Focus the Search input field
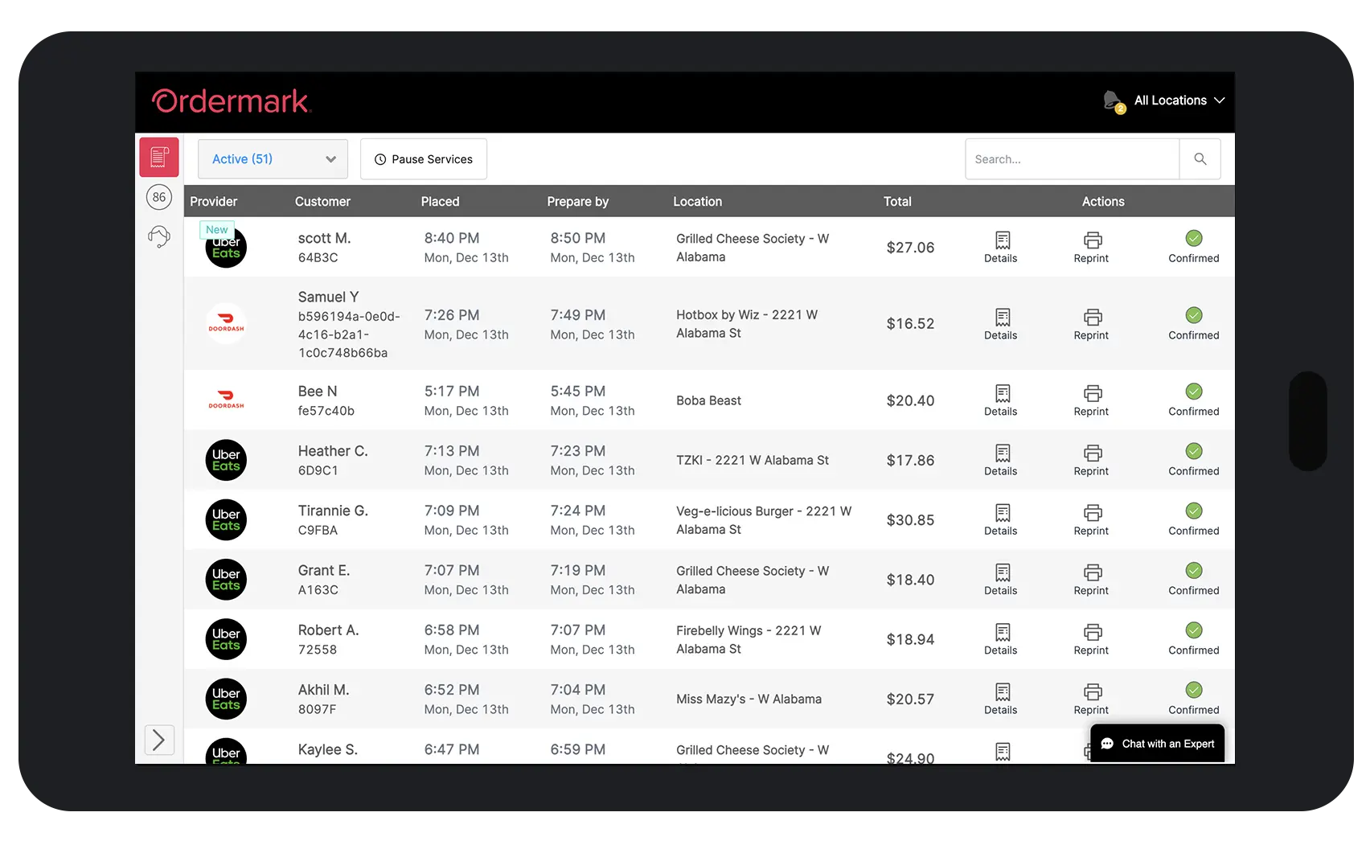1370x841 pixels. click(1072, 159)
